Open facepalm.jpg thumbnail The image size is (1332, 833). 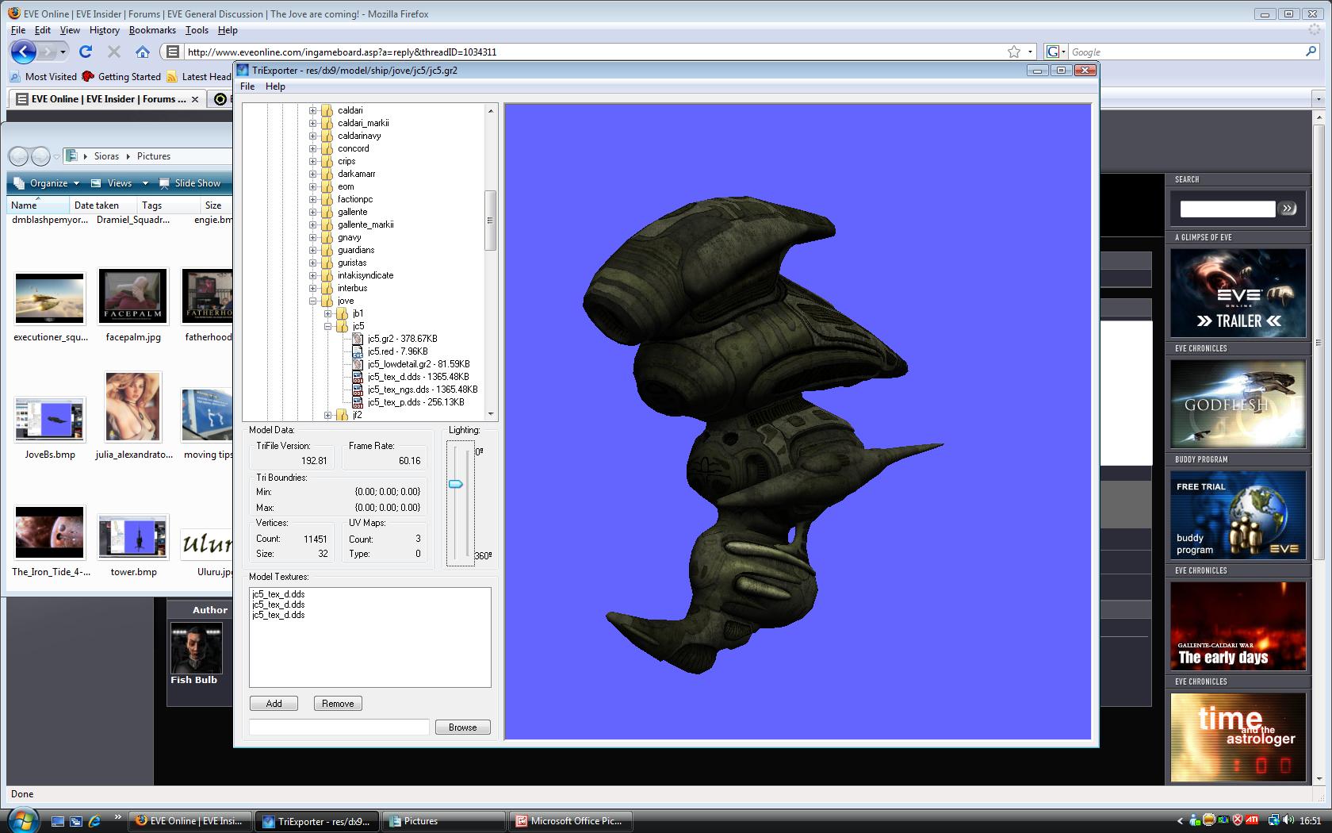click(132, 296)
